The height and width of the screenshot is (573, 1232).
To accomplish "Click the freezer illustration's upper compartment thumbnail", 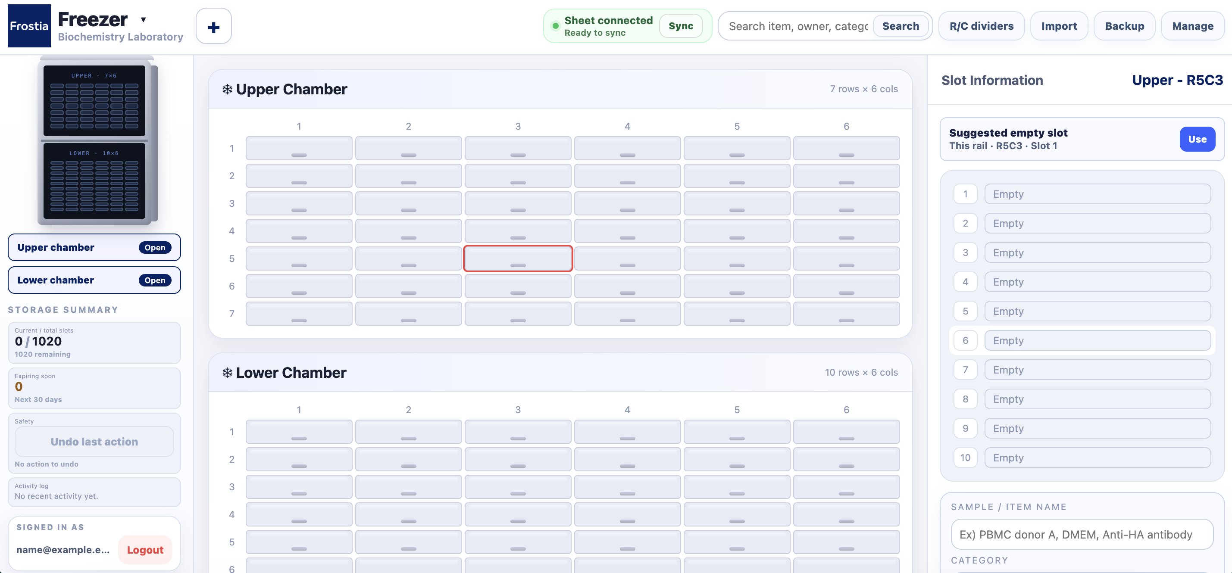I will pyautogui.click(x=94, y=101).
